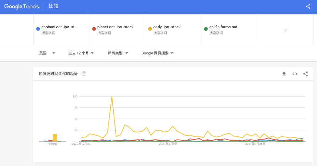Click the share icon in blue header
Screen dimensions: 317x166
(308, 6)
